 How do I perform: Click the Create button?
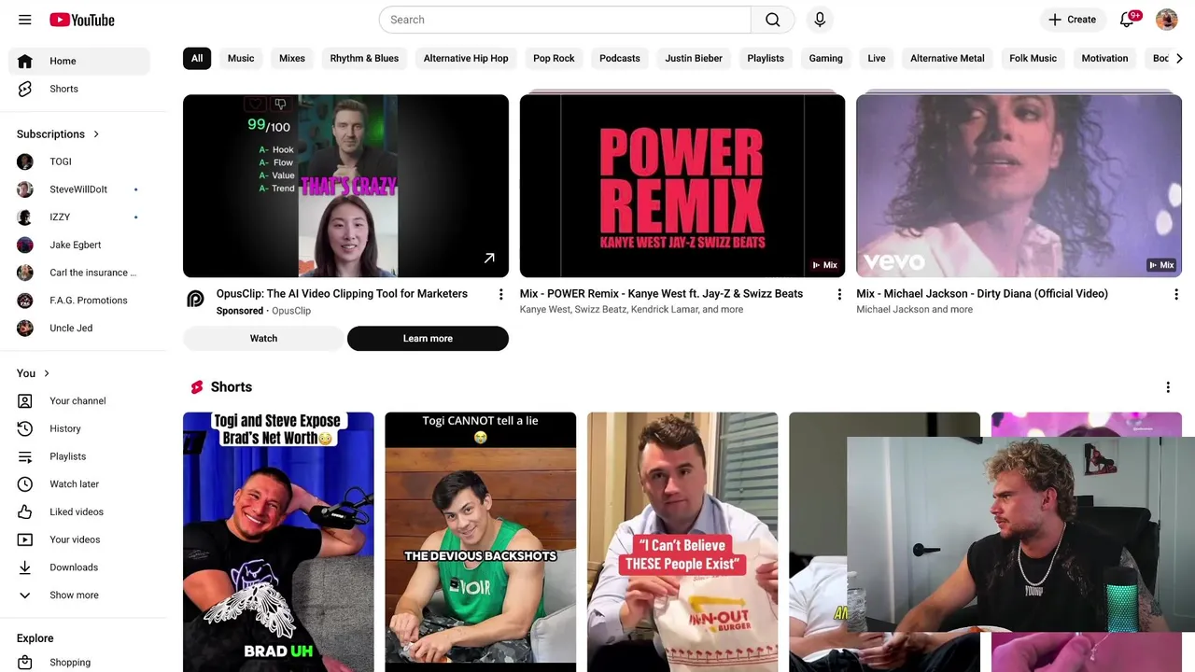pyautogui.click(x=1072, y=20)
